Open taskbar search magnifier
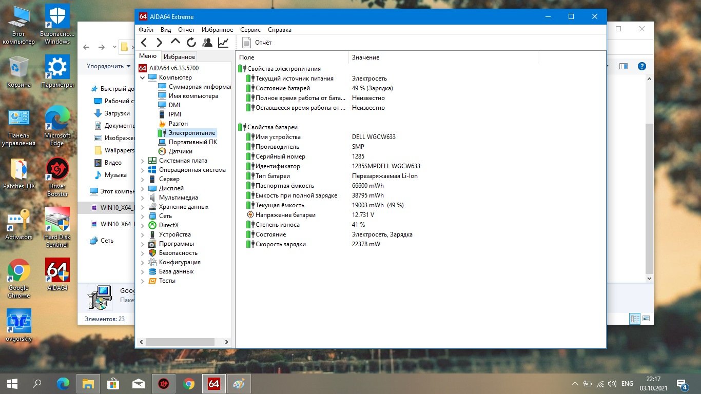701x394 pixels. click(x=37, y=383)
